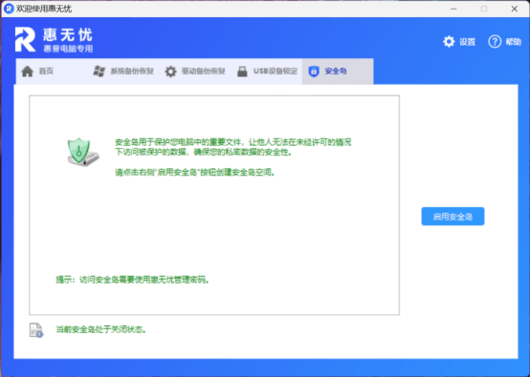The image size is (530, 377).
Task: Select the 安全岛 tab
Action: pos(338,72)
